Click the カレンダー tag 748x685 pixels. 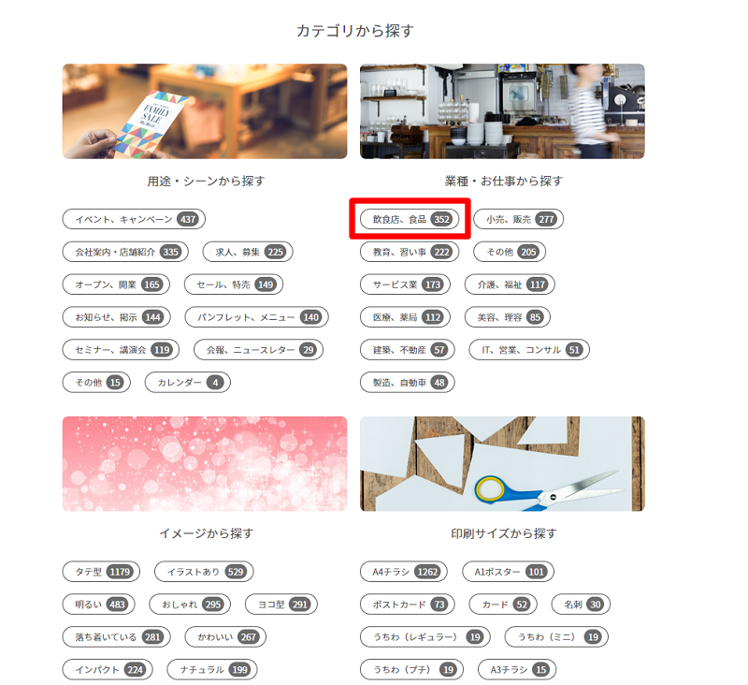(188, 383)
